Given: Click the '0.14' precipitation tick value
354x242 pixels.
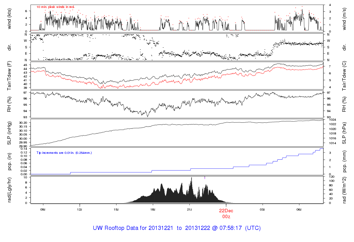Looking at the screenshot, I should click(x=24, y=149).
